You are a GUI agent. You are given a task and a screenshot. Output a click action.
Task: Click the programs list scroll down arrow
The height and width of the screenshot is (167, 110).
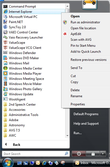coord(67,136)
